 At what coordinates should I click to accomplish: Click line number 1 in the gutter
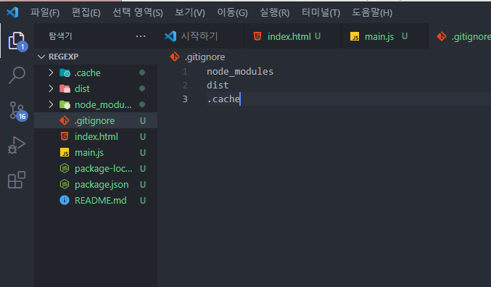click(x=185, y=72)
